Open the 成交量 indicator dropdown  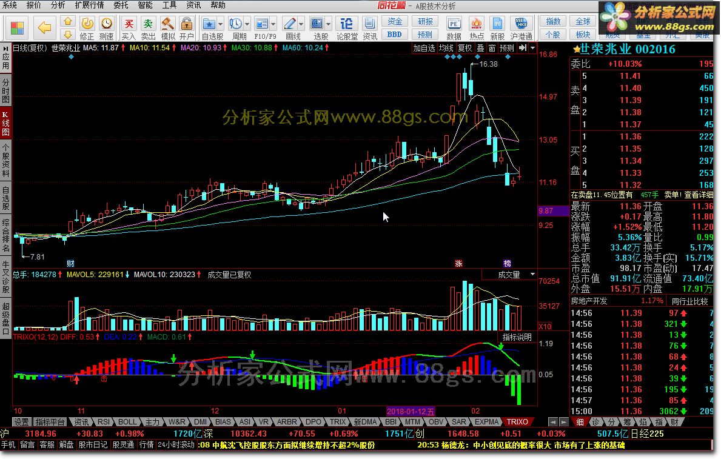532,275
